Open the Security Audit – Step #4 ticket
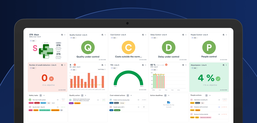The height and width of the screenshot is (123, 257). [39, 107]
